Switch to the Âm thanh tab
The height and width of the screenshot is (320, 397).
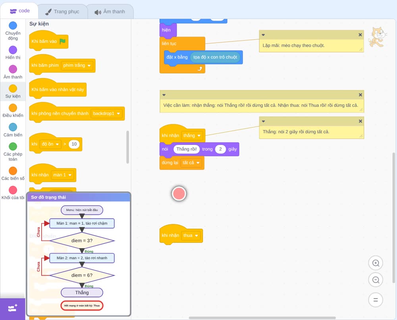click(x=110, y=12)
